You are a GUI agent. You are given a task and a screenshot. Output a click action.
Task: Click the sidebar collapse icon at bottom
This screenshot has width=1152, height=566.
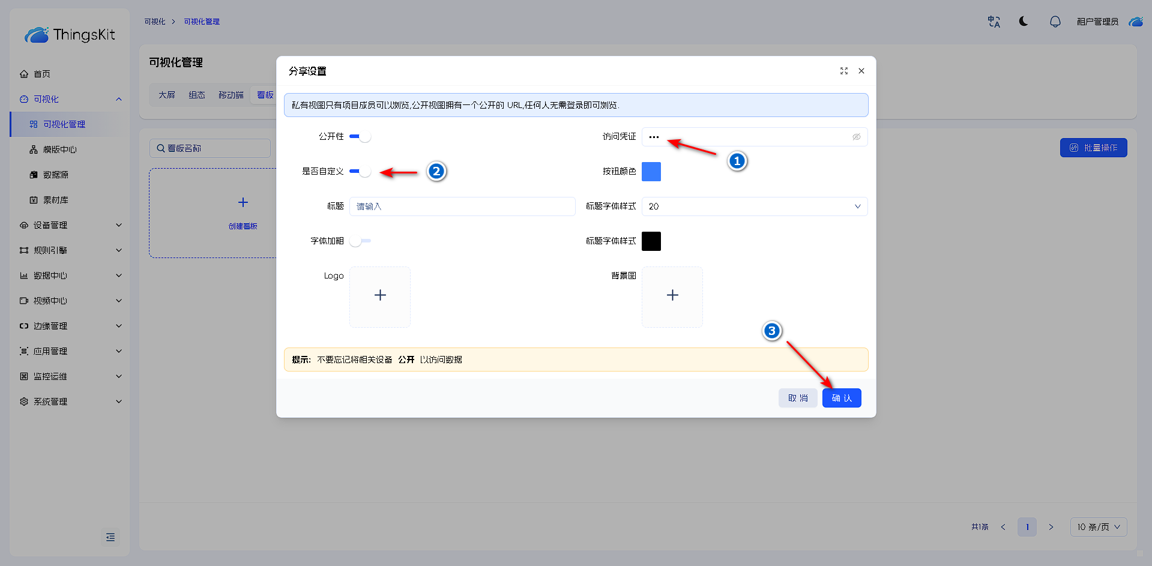tap(110, 537)
